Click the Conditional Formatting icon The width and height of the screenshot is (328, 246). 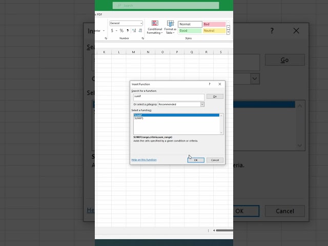155,24
